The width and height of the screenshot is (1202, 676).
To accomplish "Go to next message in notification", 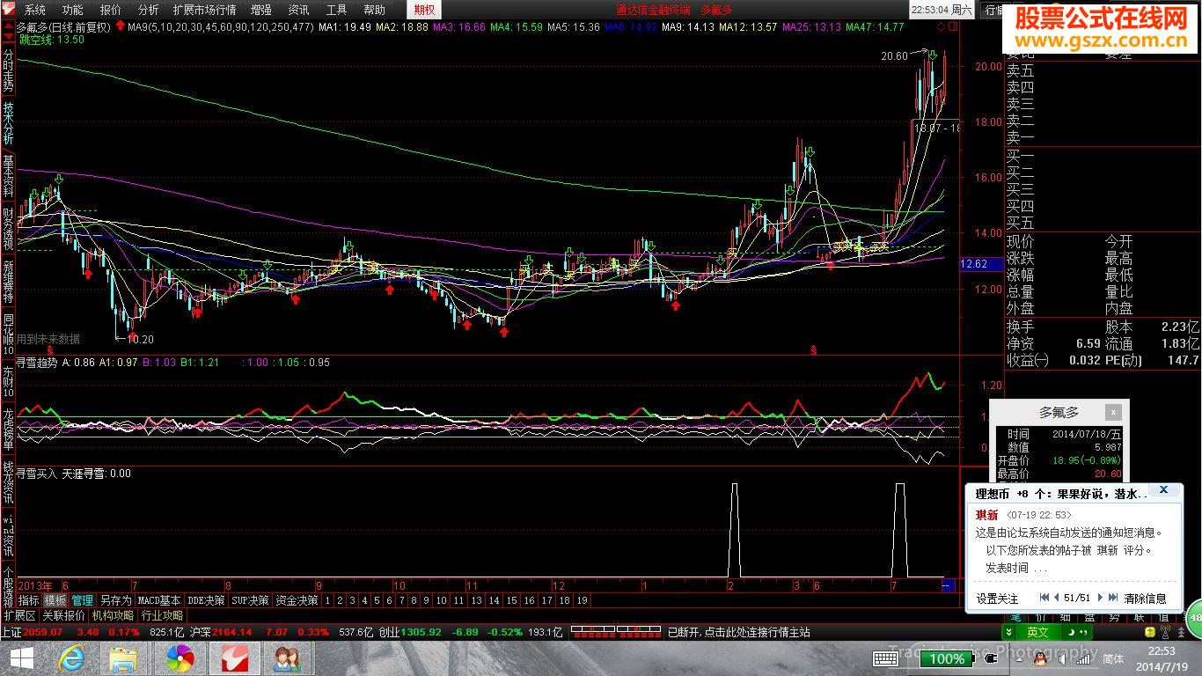I will (1100, 598).
